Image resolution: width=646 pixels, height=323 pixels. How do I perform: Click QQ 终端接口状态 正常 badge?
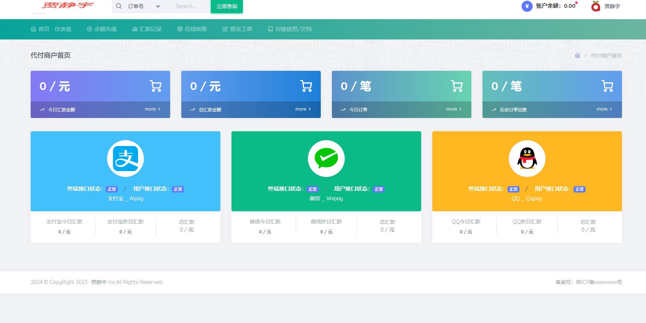[513, 189]
